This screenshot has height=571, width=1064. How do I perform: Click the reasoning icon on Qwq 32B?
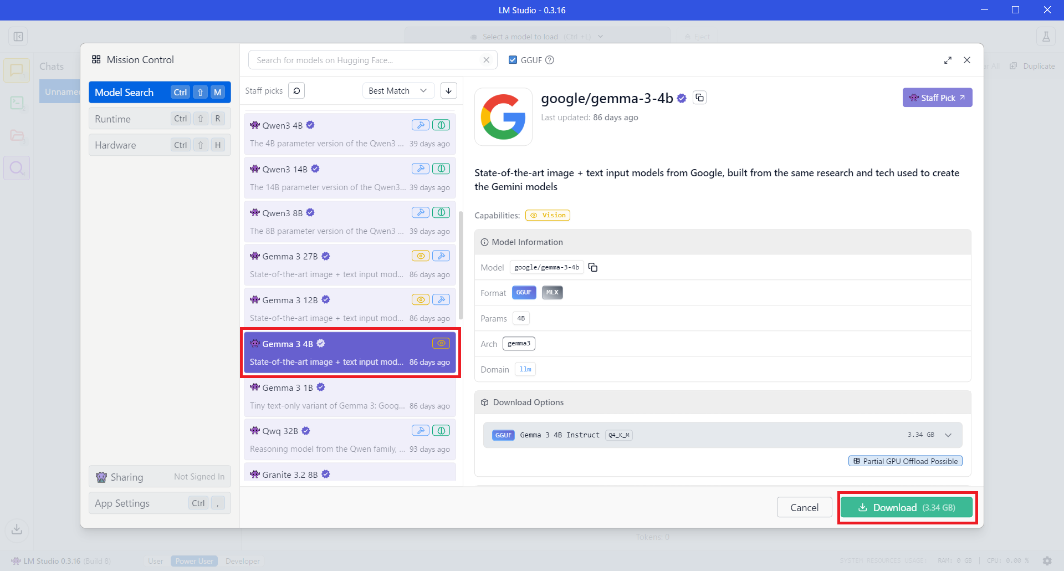click(441, 430)
